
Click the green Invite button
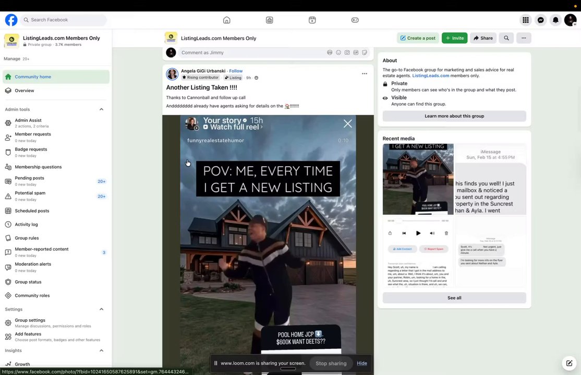click(454, 38)
